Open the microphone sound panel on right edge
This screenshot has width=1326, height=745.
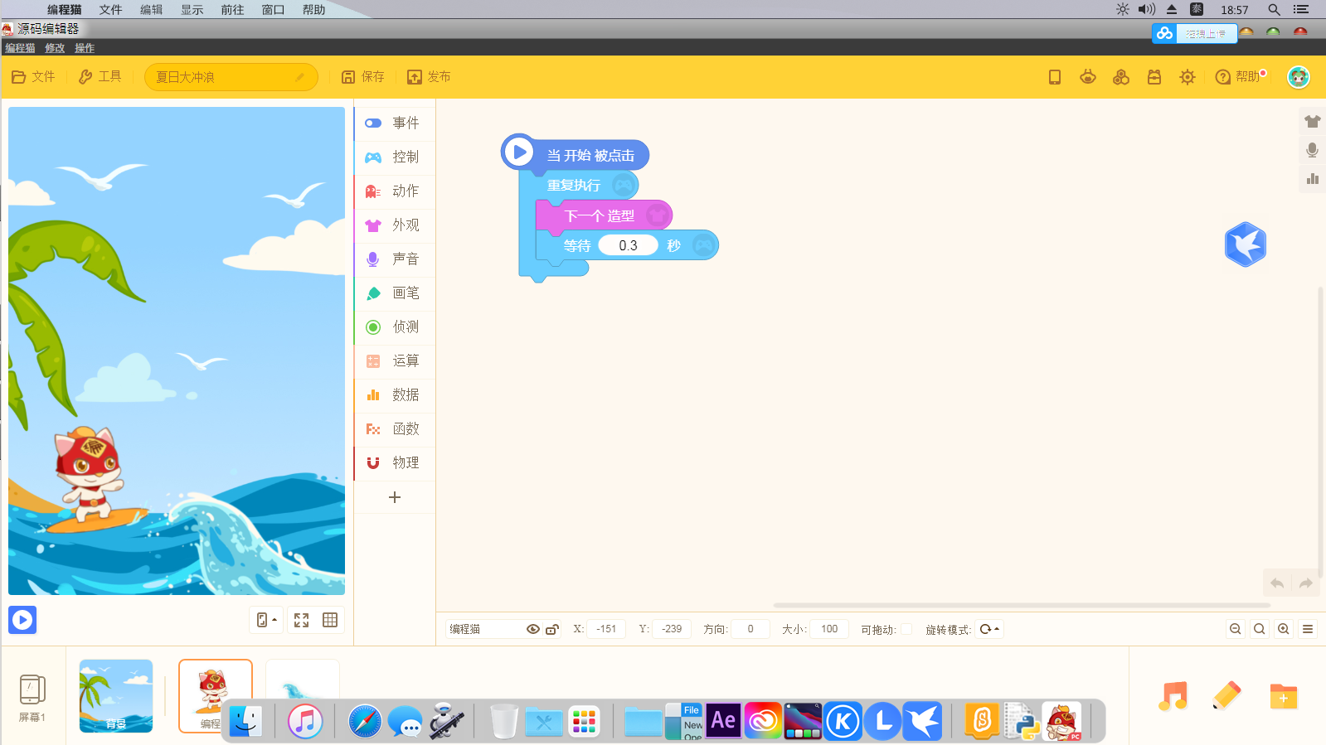1312,150
